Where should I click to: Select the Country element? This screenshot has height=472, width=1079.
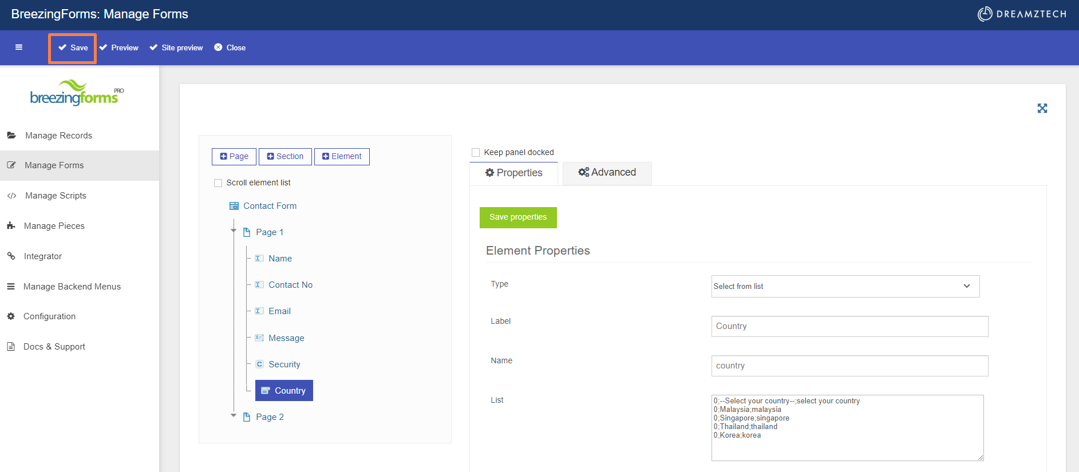284,391
